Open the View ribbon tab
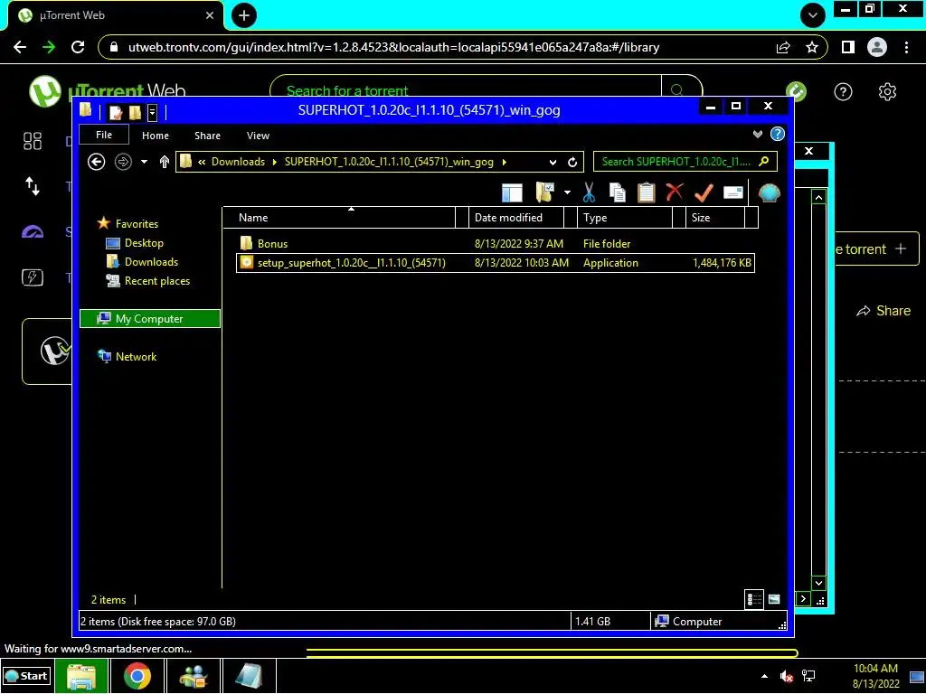The width and height of the screenshot is (926, 694). click(258, 136)
